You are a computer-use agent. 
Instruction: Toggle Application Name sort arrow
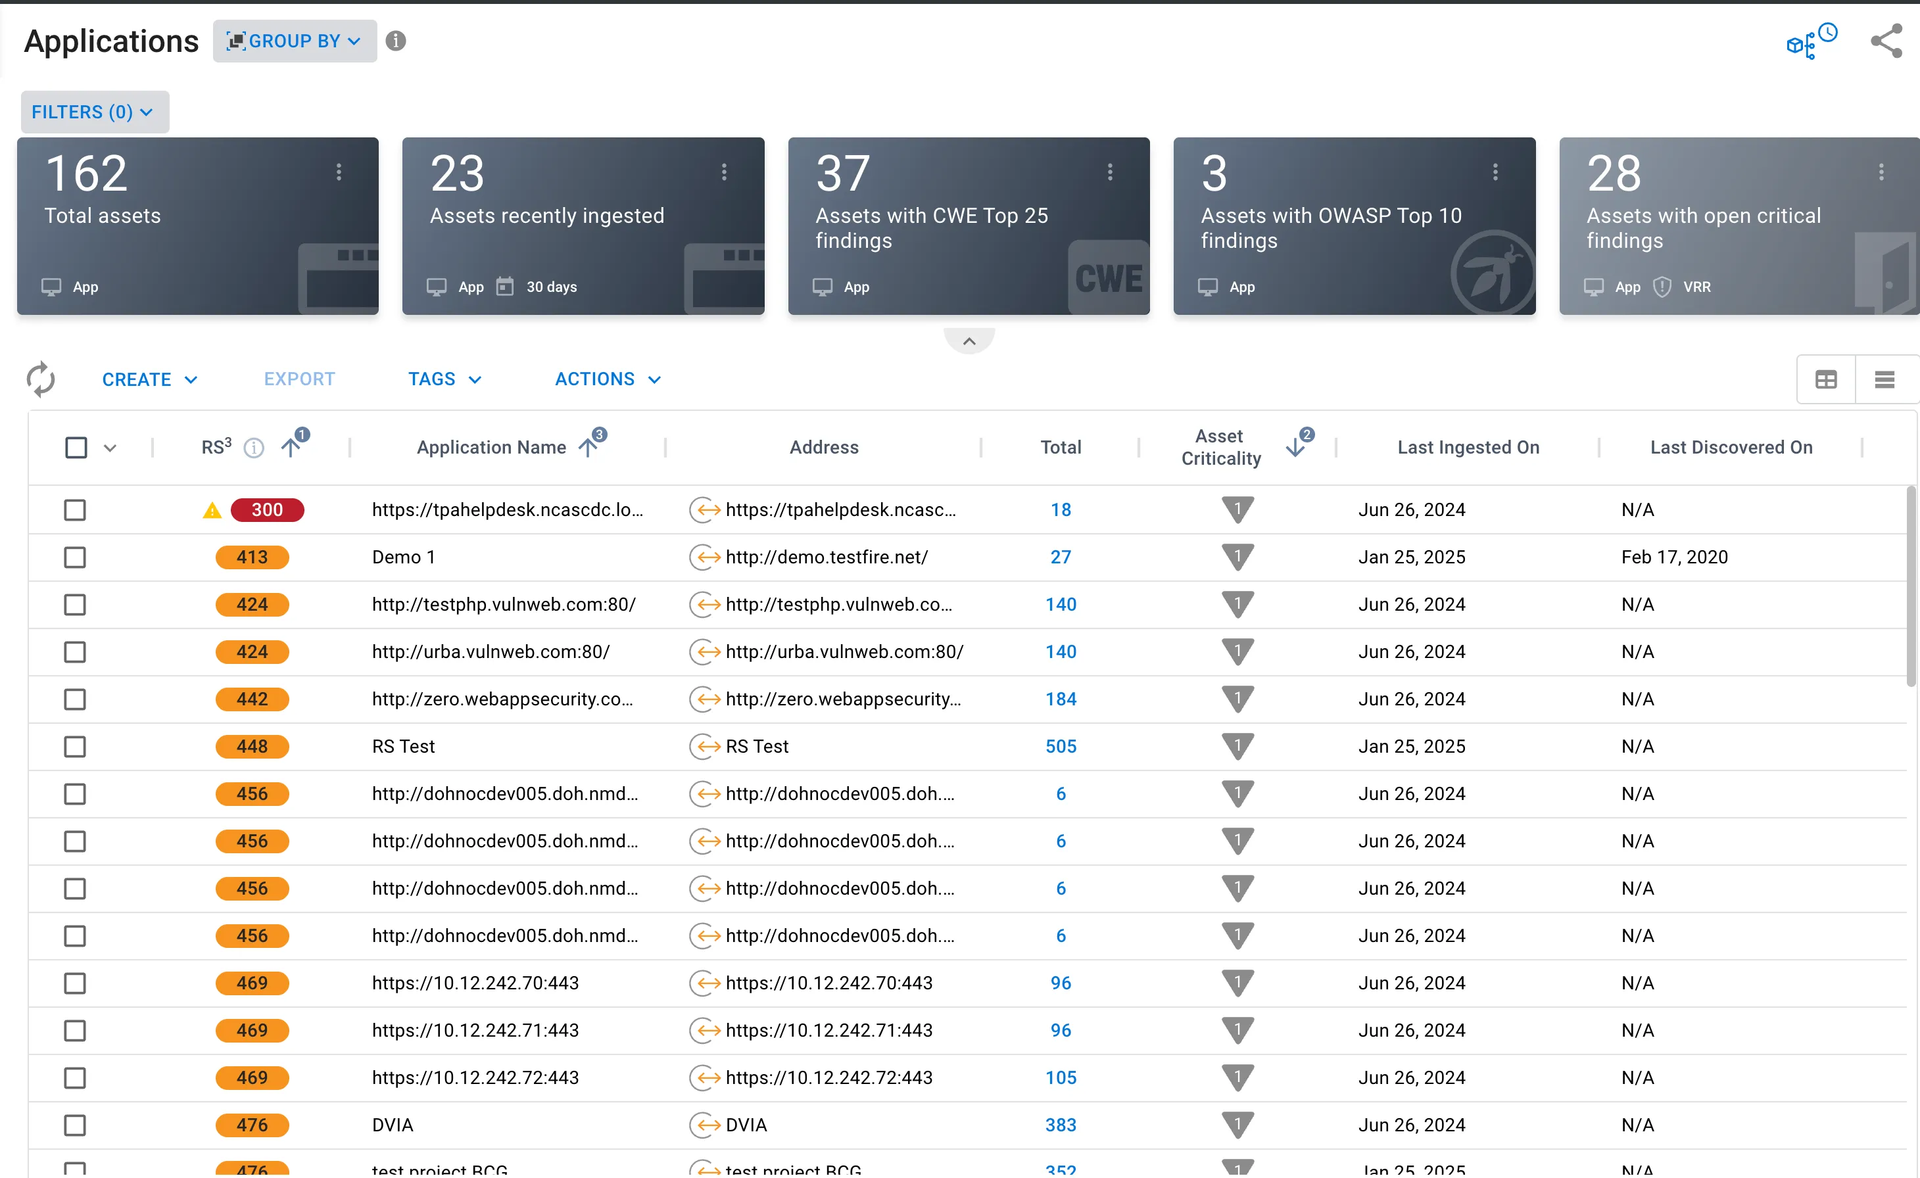click(x=589, y=446)
